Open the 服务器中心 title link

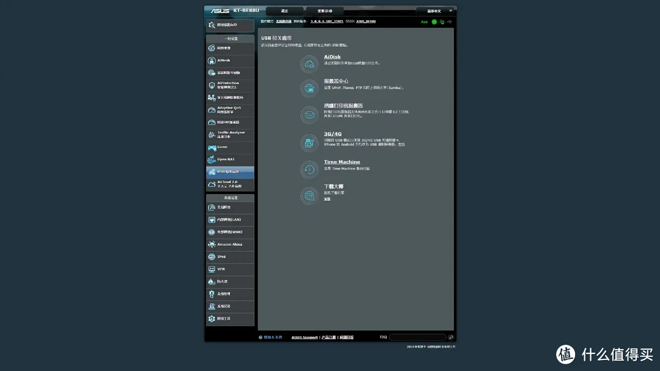(336, 81)
